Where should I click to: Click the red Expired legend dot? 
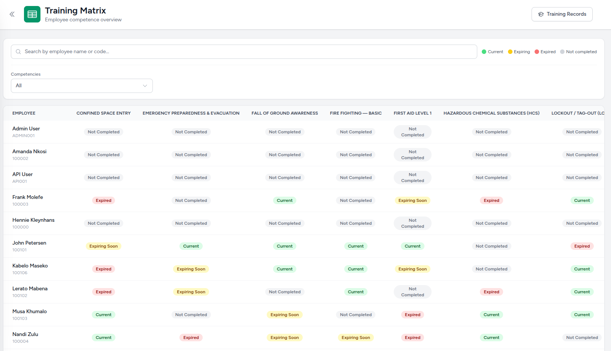pos(537,52)
